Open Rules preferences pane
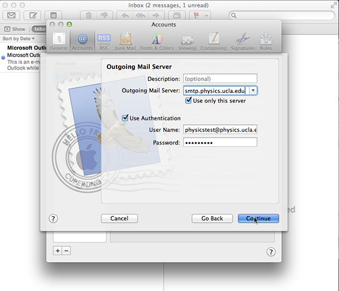 point(266,42)
